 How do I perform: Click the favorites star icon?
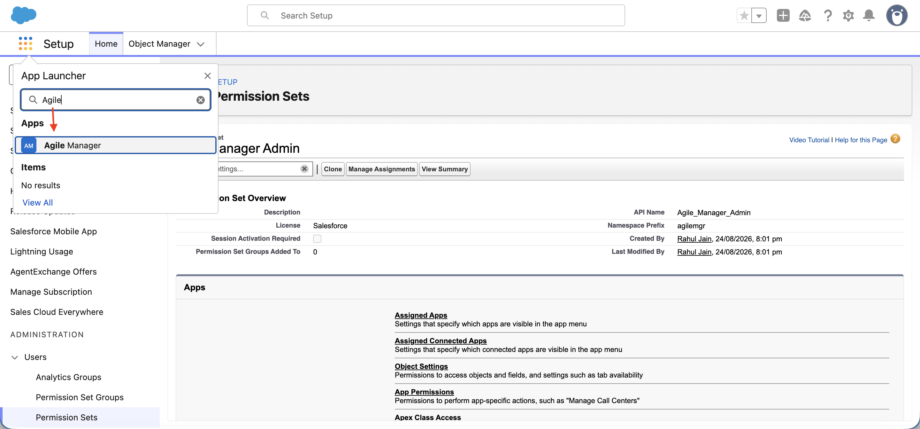(744, 15)
